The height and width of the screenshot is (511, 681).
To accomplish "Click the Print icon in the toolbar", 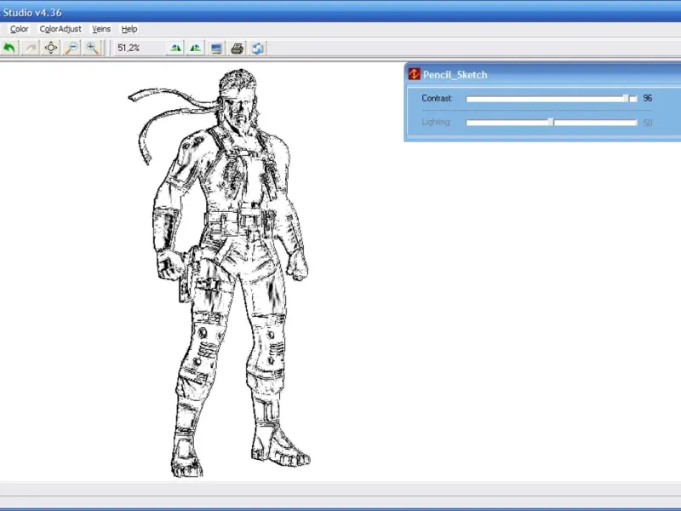I will pos(238,48).
